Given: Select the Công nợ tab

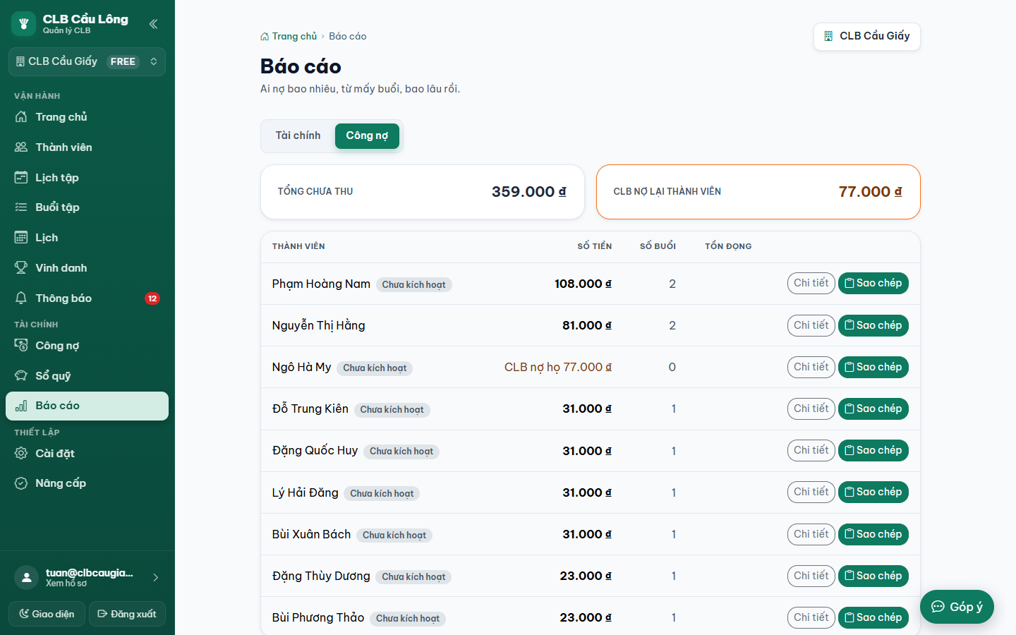Looking at the screenshot, I should [x=367, y=136].
